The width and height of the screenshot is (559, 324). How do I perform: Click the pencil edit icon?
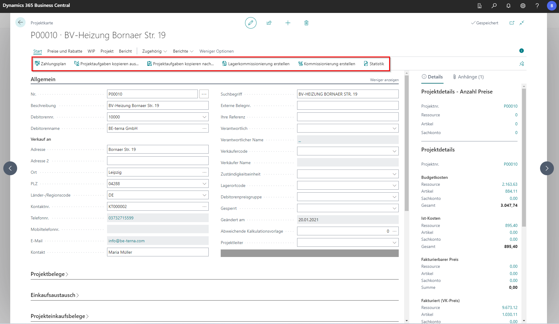pyautogui.click(x=250, y=23)
